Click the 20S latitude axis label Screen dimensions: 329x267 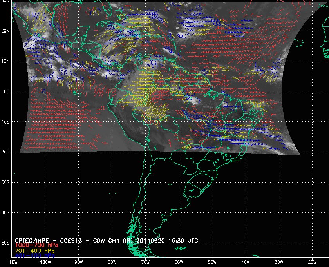click(x=5, y=152)
